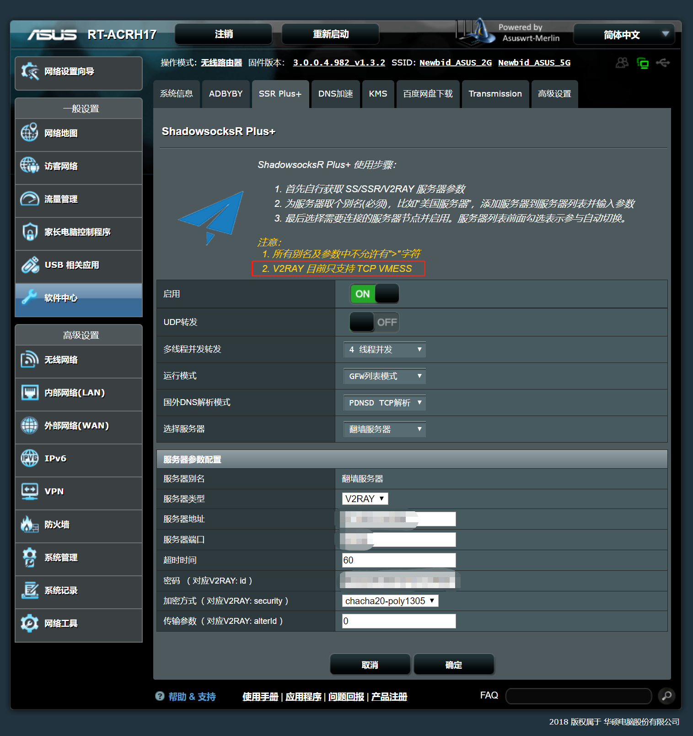The height and width of the screenshot is (736, 693).
Task: Click the IPv6 icon
Action: pos(30,458)
